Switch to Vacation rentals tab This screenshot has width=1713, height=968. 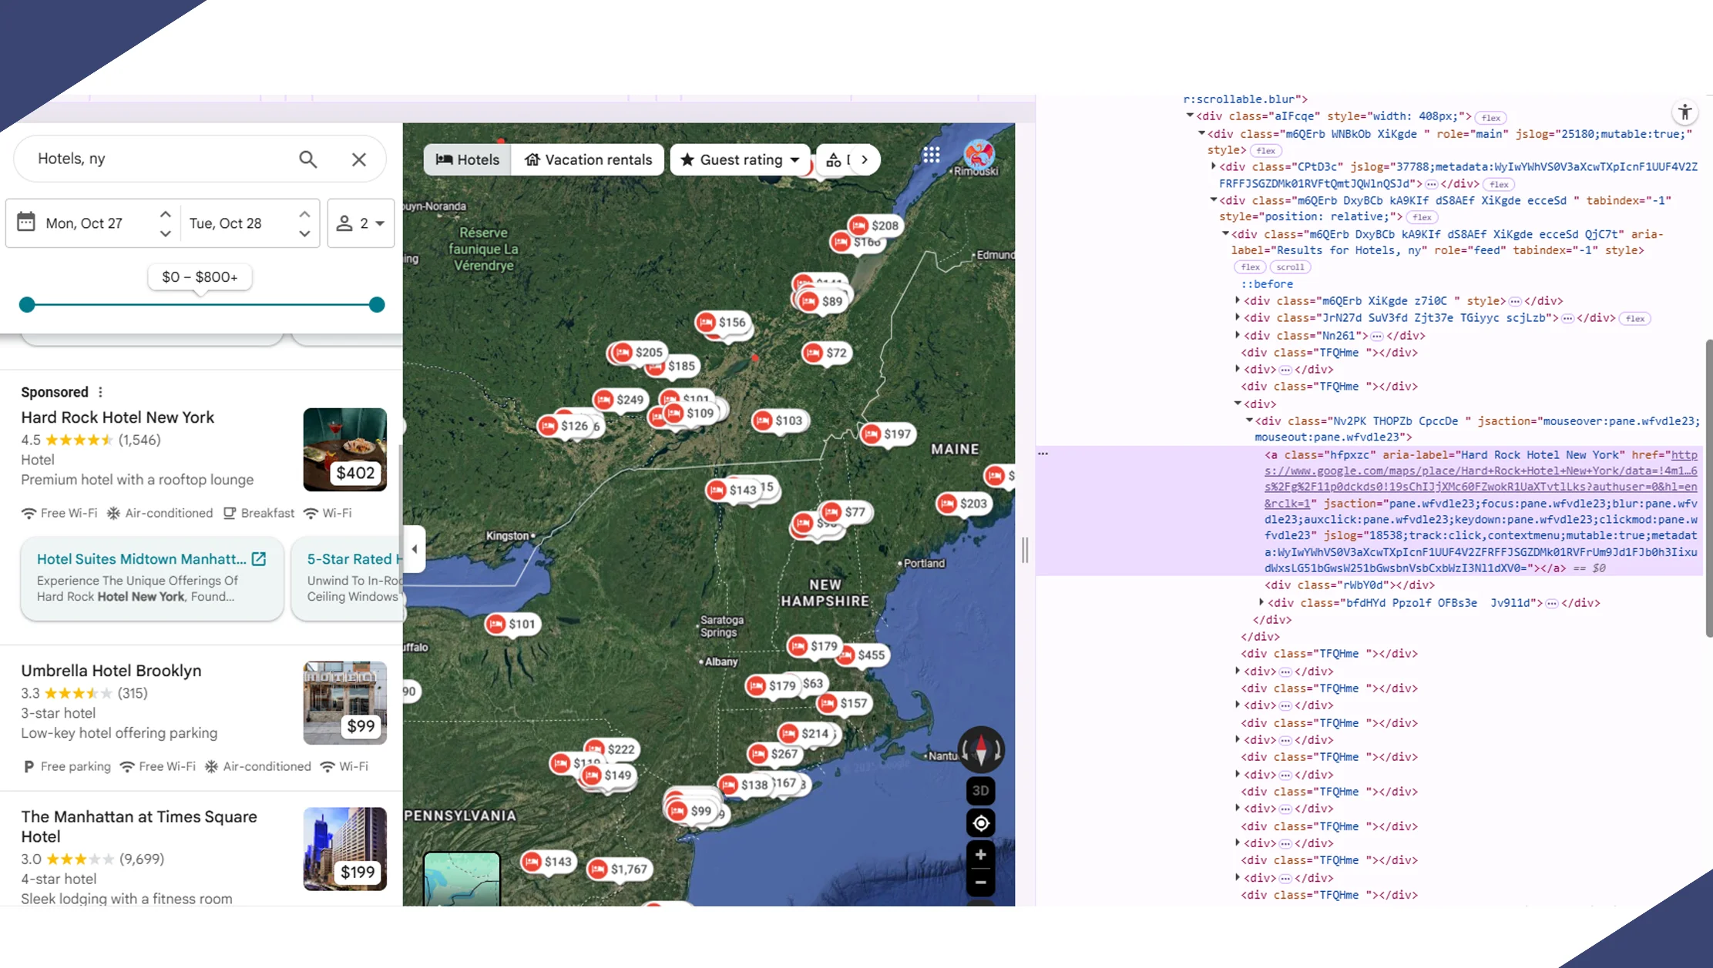[x=588, y=159]
